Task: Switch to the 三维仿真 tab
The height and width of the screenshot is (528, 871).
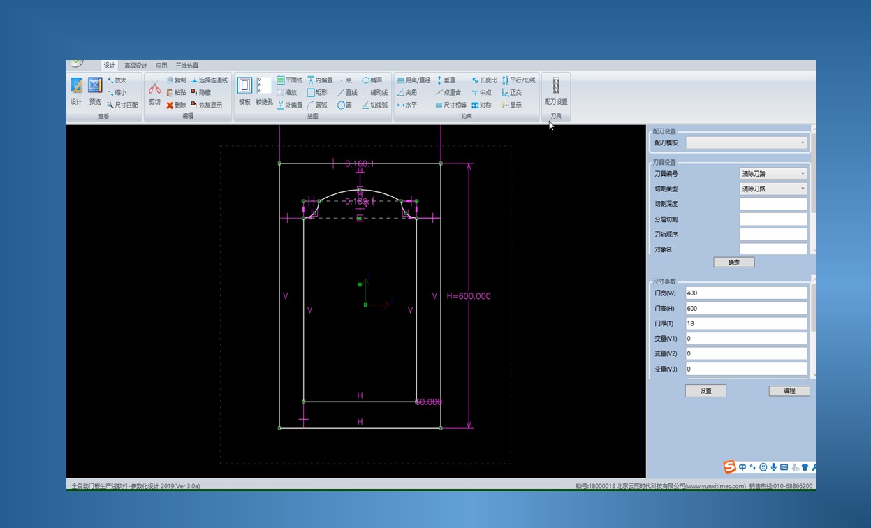Action: tap(186, 66)
